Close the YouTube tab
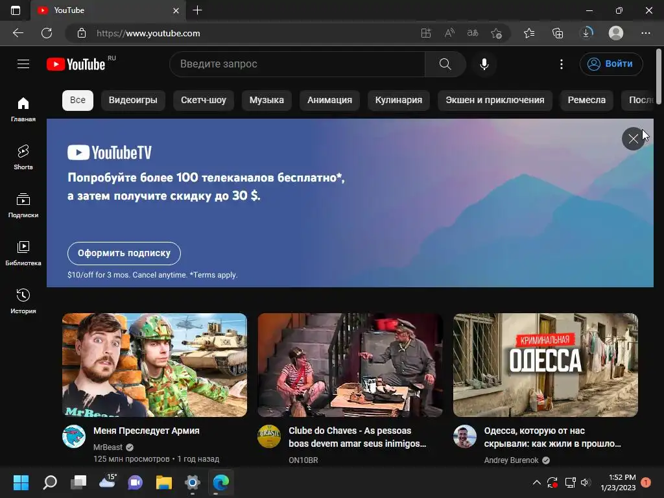664x498 pixels. [176, 10]
